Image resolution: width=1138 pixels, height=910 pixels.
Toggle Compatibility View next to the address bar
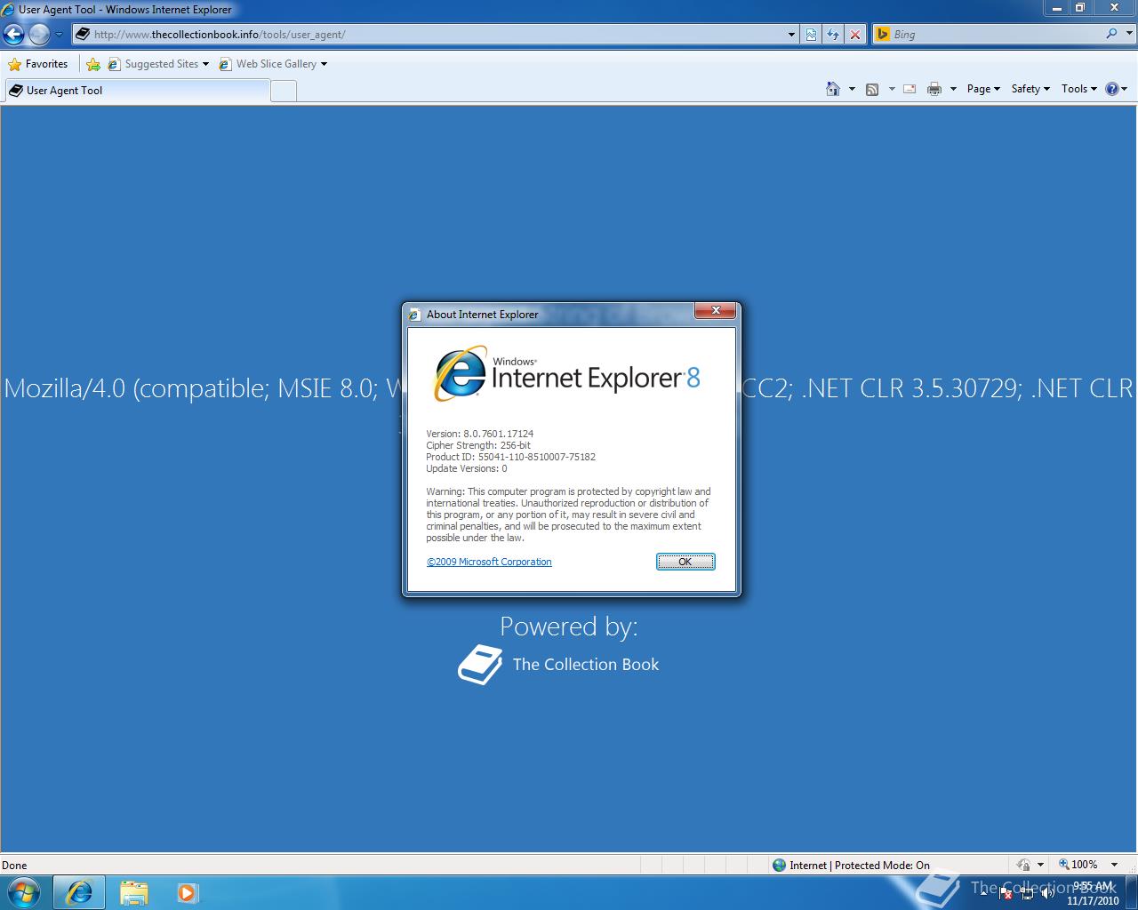[x=811, y=34]
